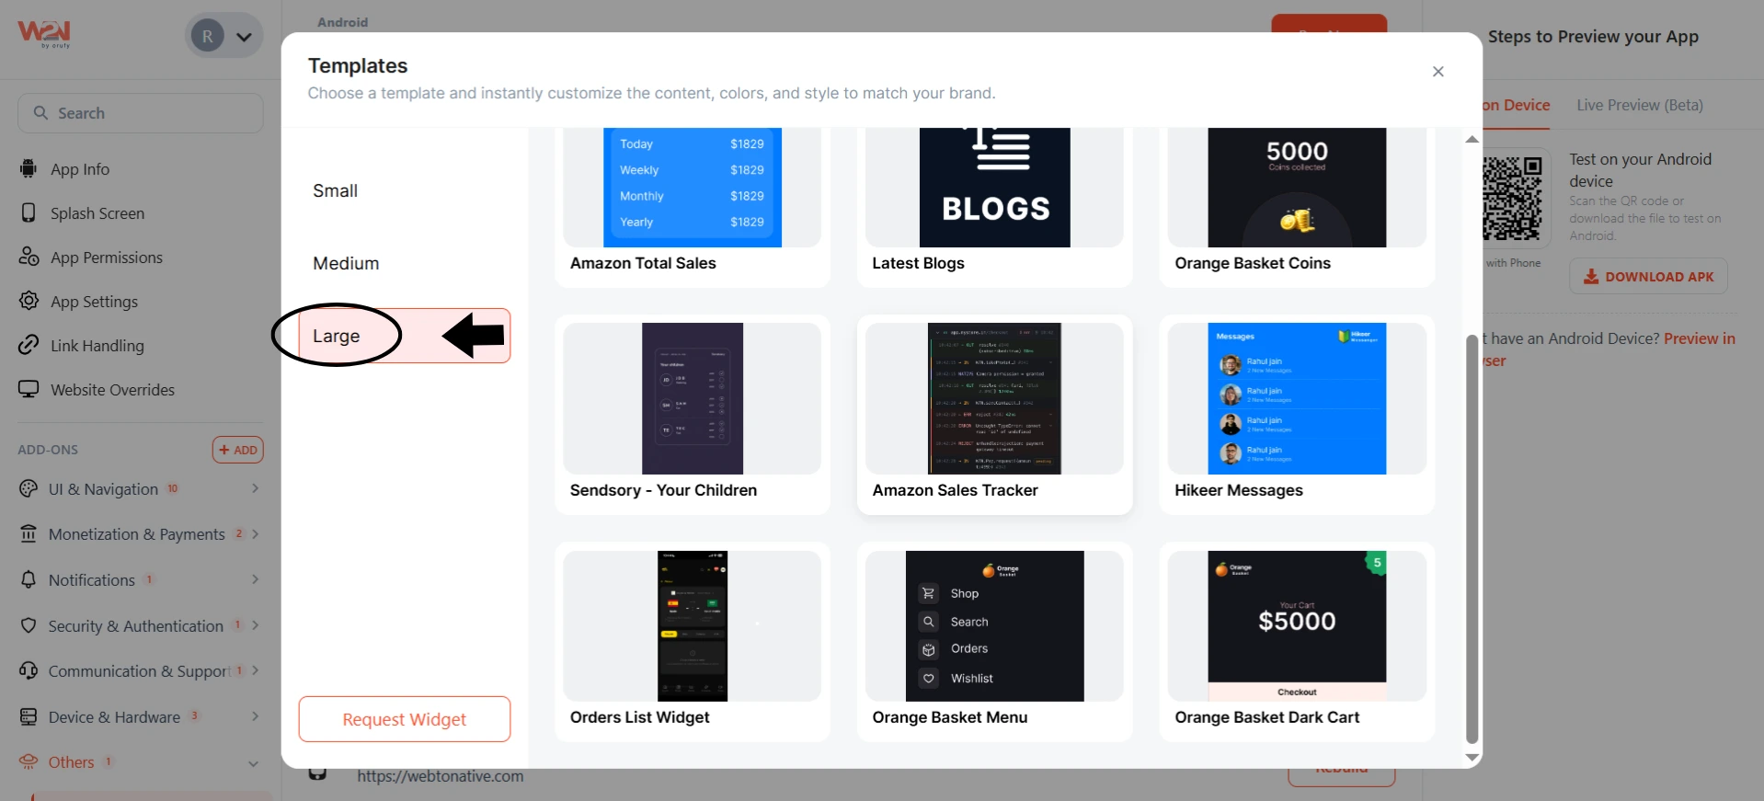Click the App Permissions icon
Viewport: 1764px width, 801px height.
click(x=29, y=257)
